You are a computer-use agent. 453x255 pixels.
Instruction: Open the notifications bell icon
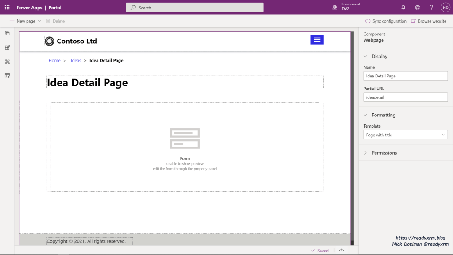(x=403, y=8)
